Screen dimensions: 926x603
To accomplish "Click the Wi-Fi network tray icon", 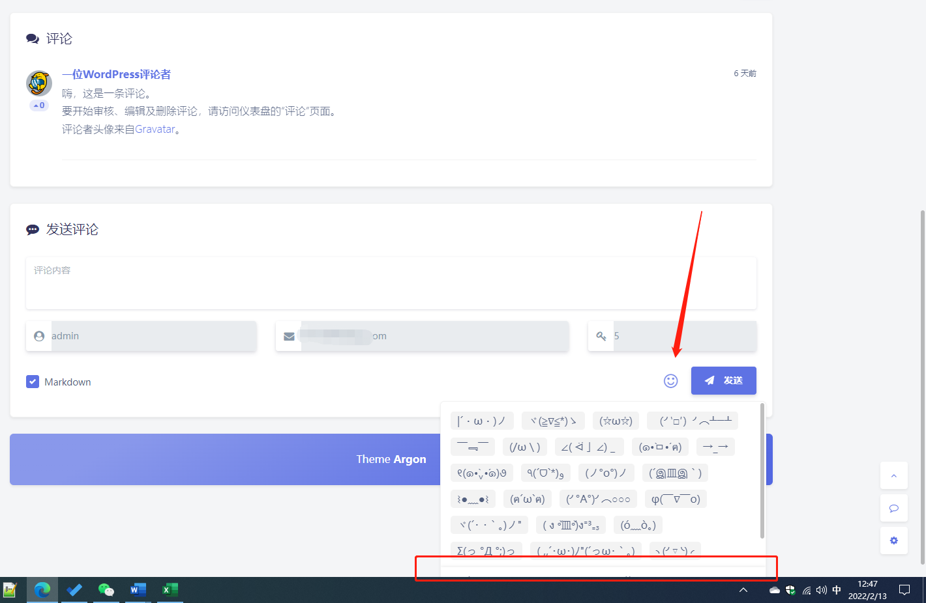I will coord(807,591).
